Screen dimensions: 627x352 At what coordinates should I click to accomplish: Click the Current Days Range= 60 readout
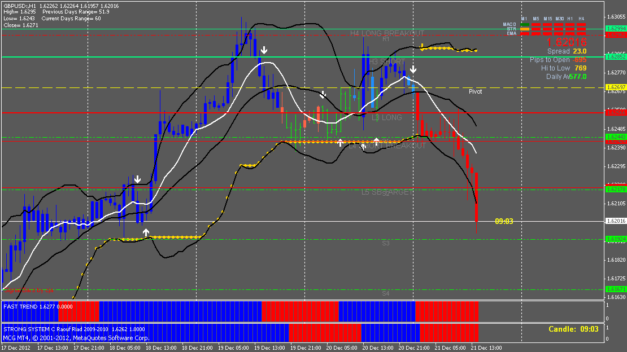[71, 19]
